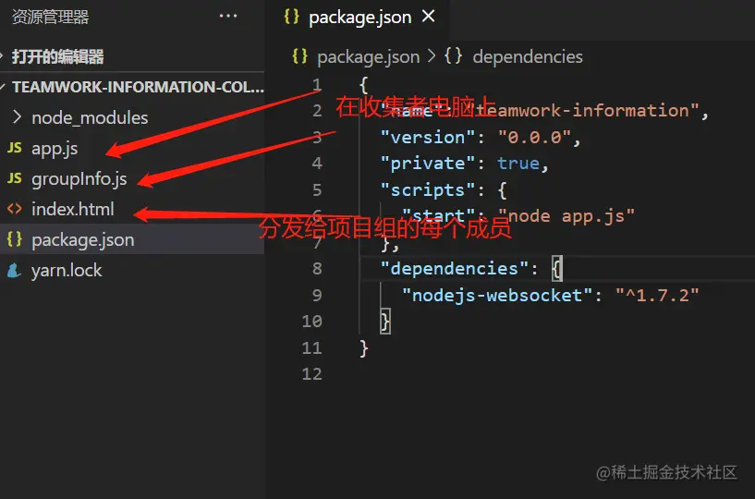
Task: Click the yarn icon beside yarn.lock
Action: (14, 270)
